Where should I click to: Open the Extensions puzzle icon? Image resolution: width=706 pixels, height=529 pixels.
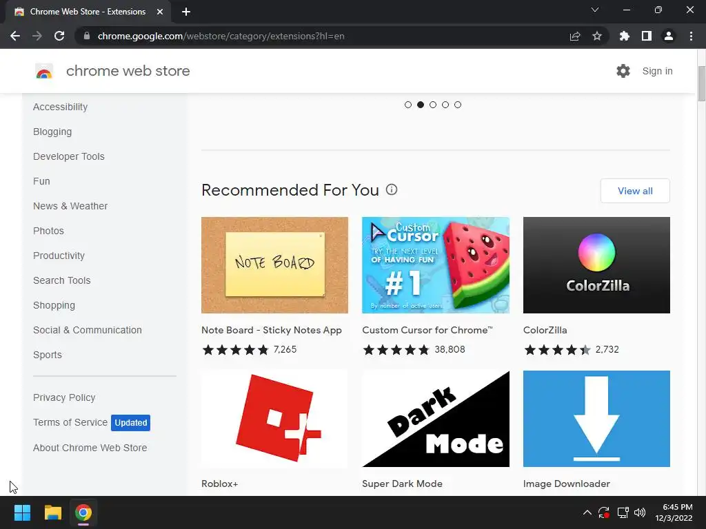624,36
